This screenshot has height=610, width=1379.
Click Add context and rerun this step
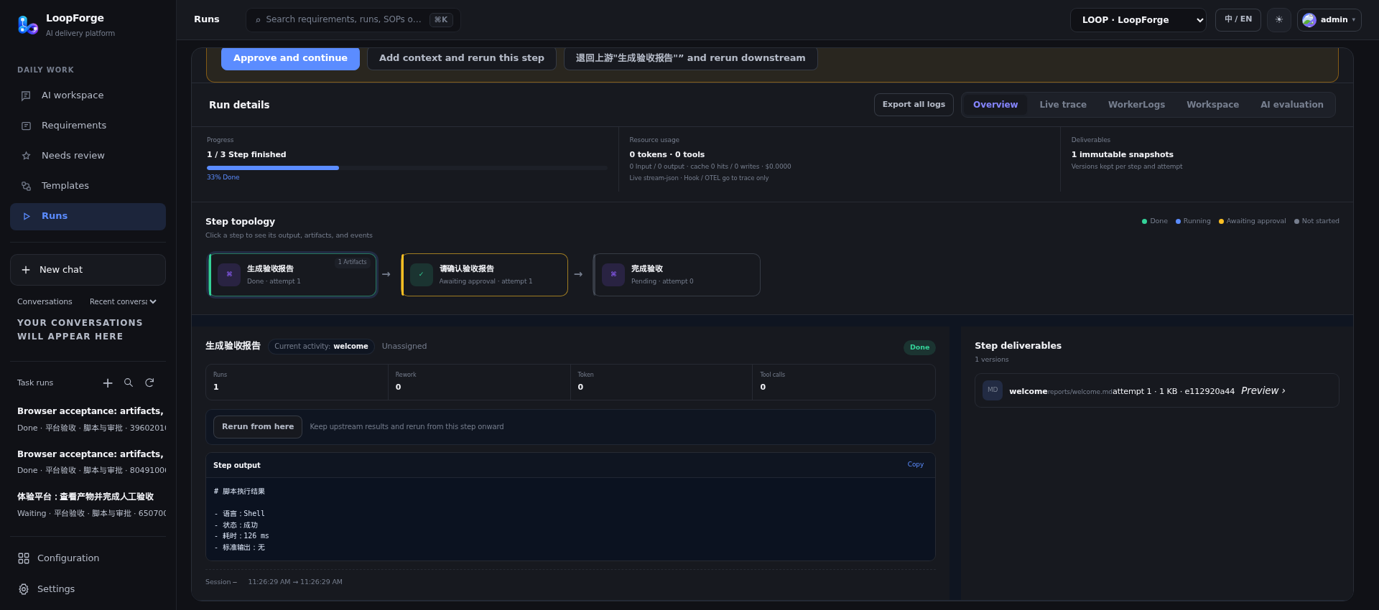462,58
